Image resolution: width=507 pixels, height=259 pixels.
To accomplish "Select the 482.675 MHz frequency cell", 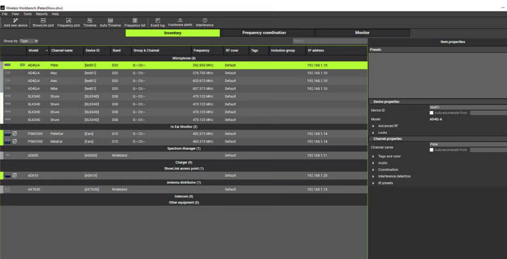I will tap(203, 134).
